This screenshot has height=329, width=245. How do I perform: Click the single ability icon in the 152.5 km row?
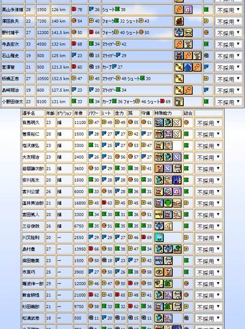point(179,78)
